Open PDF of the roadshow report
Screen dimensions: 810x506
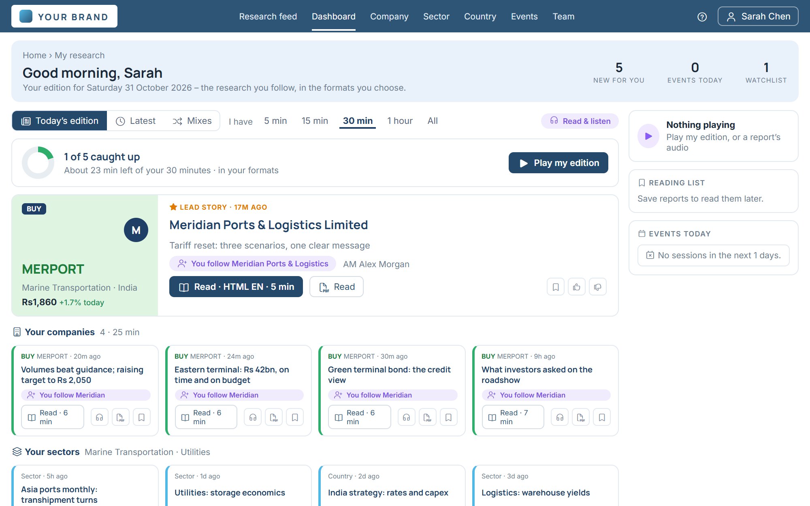(x=581, y=417)
